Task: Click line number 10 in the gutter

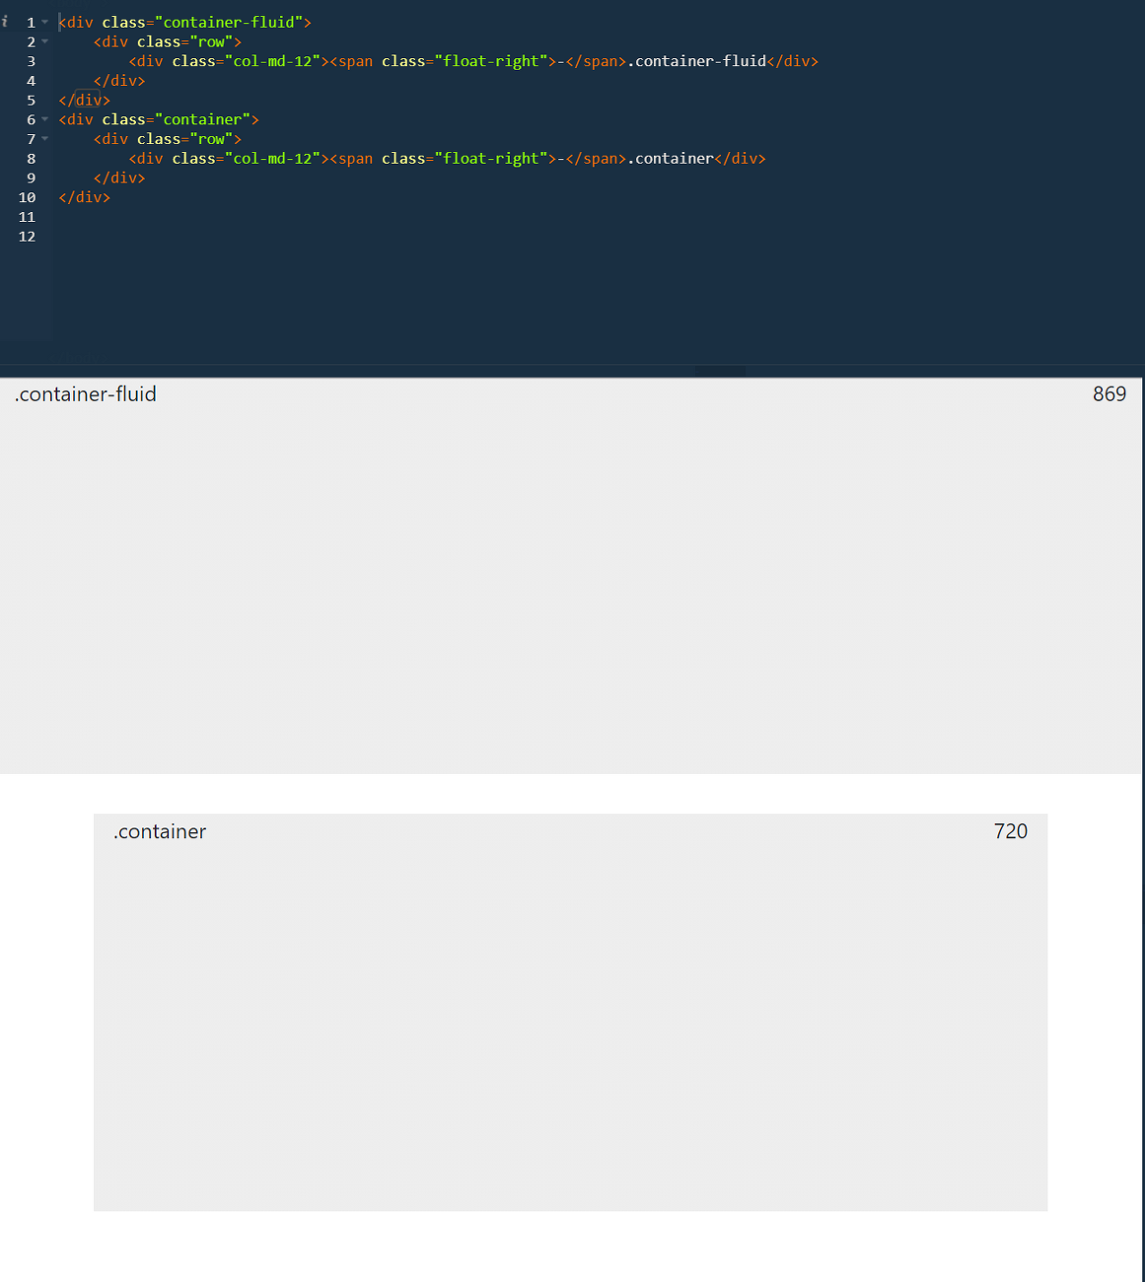Action: [28, 198]
